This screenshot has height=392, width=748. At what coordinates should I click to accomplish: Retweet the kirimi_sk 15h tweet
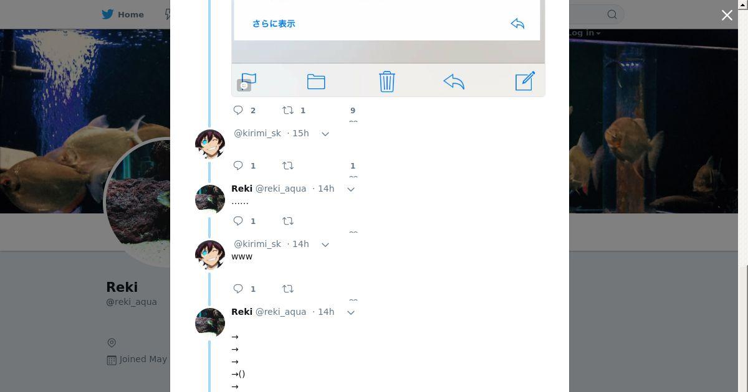[288, 166]
